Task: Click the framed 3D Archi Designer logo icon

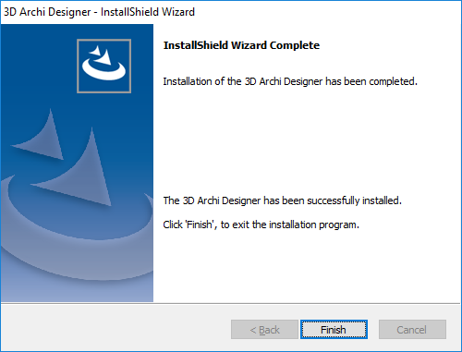Action: pos(104,66)
